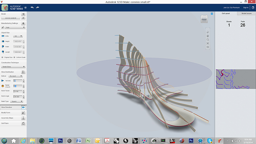
Task: Select the Original Size radio option
Action: pyautogui.click(x=2, y=57)
